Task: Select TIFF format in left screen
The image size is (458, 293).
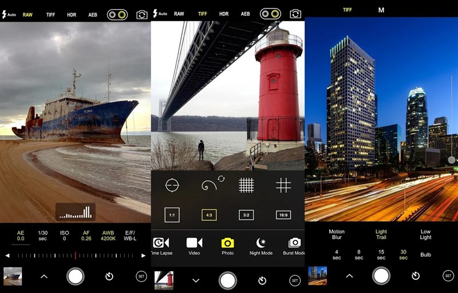Action: (50, 14)
